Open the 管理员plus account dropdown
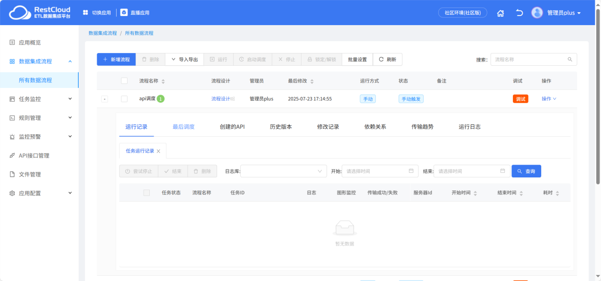Viewport: 601px width, 281px height. click(565, 13)
